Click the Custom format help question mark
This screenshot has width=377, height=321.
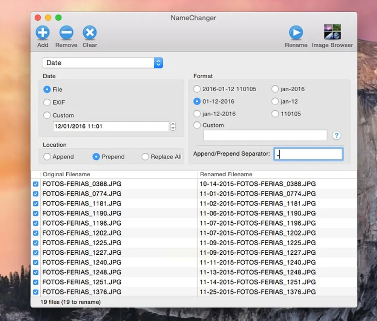(x=336, y=136)
